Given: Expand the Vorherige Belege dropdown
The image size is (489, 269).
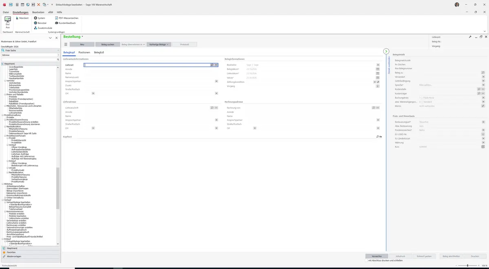Looking at the screenshot, I should click(x=159, y=44).
